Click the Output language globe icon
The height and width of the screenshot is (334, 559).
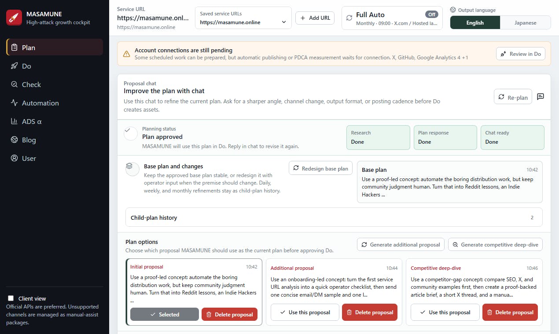tap(453, 10)
